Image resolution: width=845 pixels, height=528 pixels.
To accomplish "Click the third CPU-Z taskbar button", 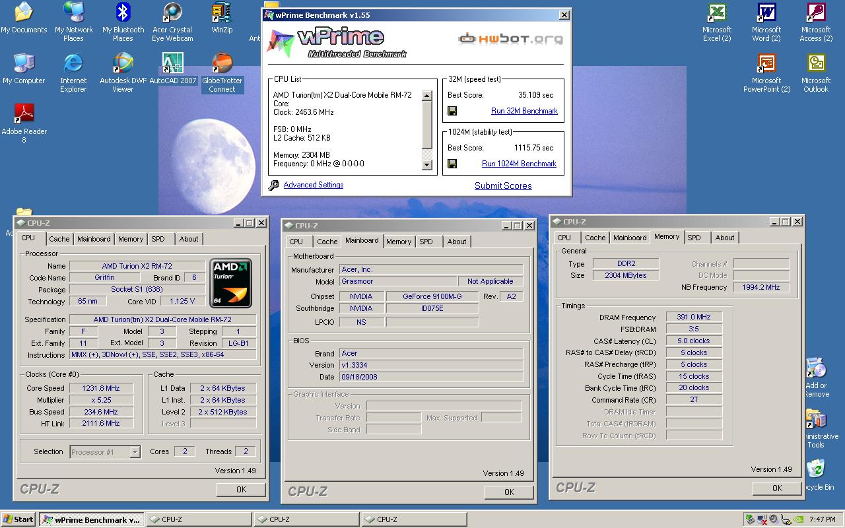I will coord(413,519).
